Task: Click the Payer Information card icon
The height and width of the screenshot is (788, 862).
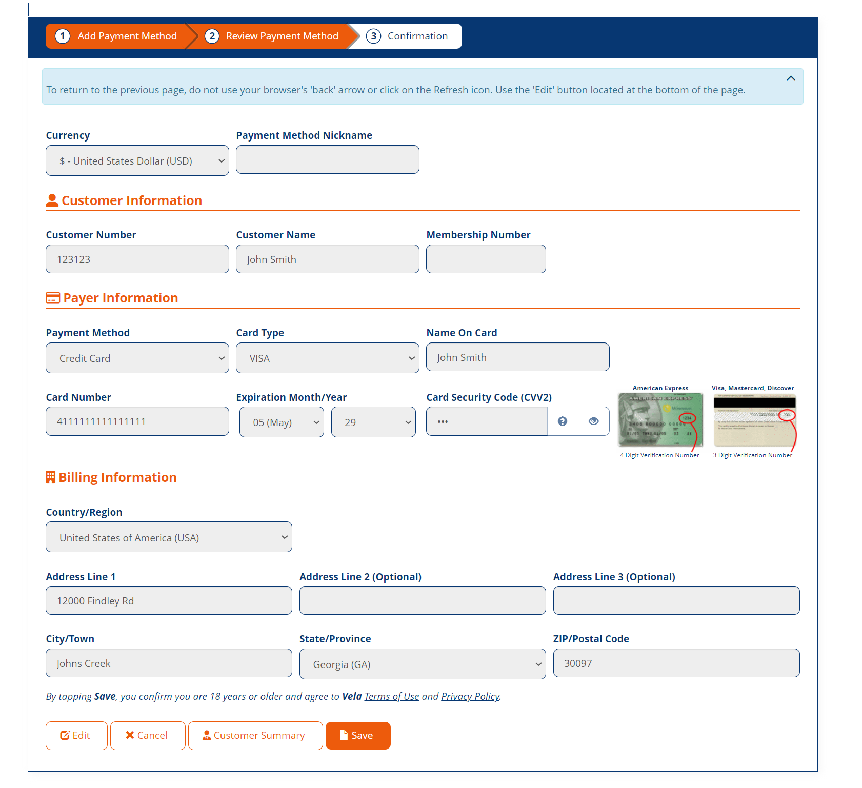Action: (52, 297)
